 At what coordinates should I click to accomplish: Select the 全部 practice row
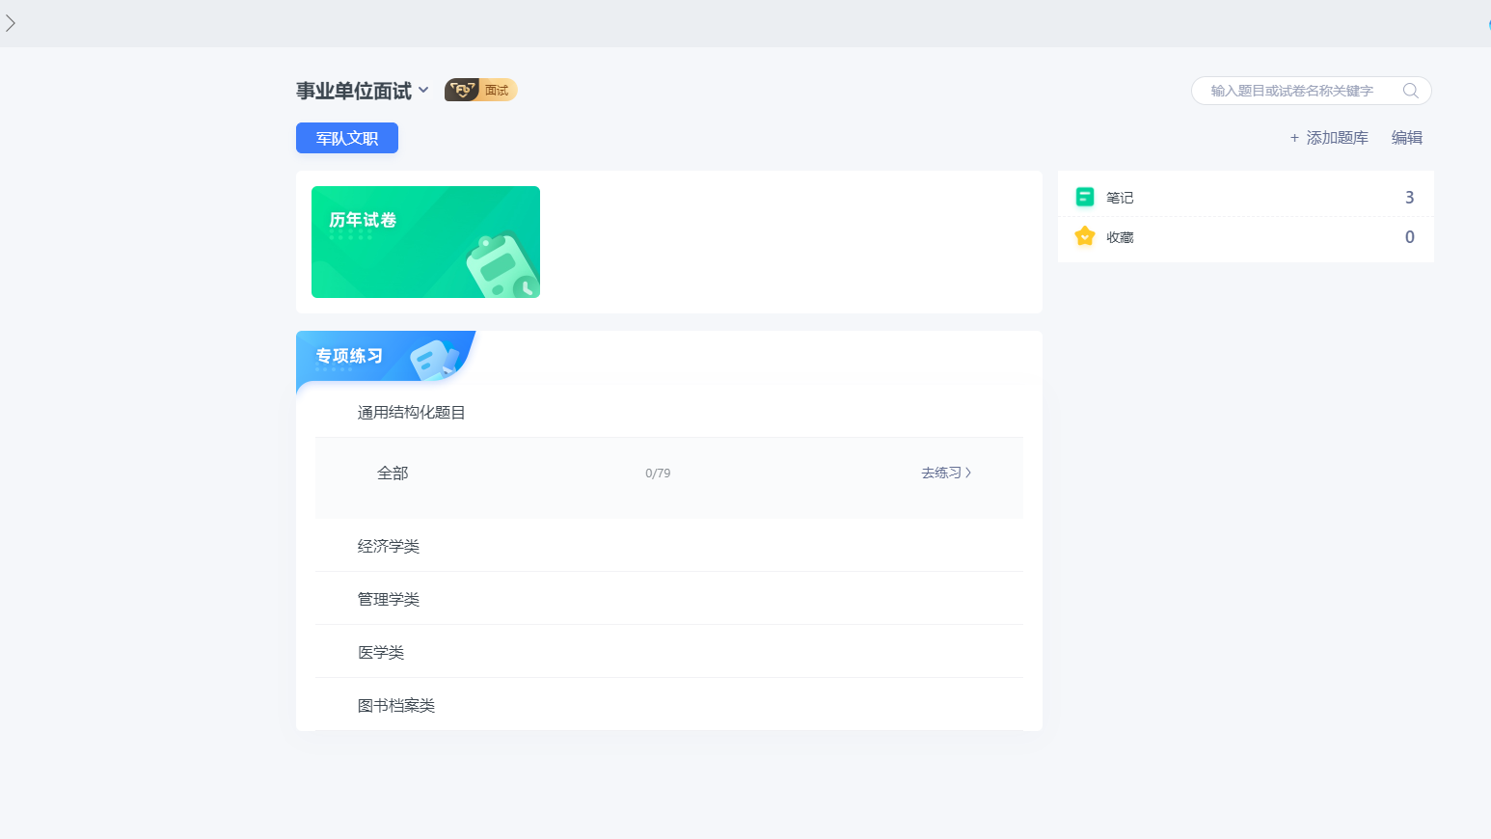393,473
